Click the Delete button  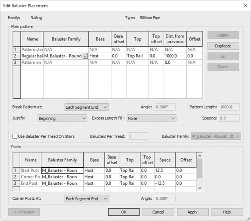tap(223, 35)
